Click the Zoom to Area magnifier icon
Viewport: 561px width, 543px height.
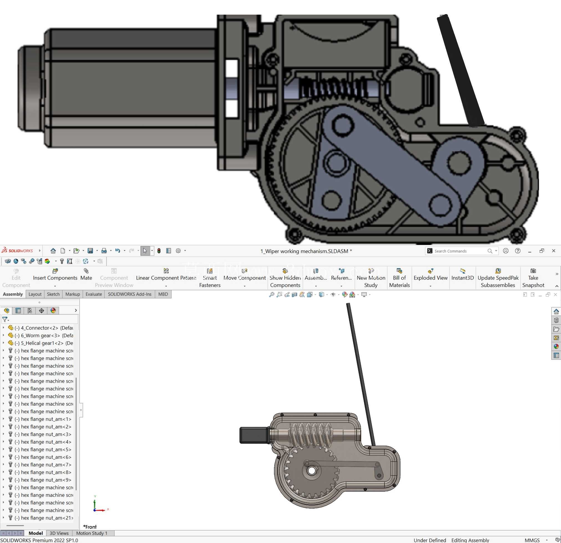[279, 295]
